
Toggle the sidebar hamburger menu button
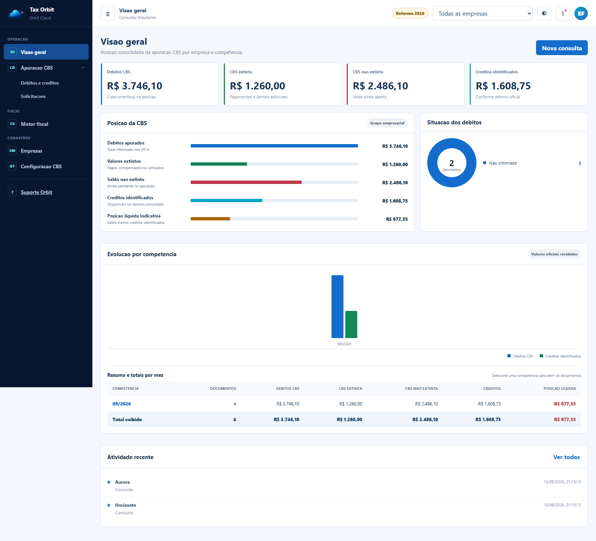click(x=108, y=14)
